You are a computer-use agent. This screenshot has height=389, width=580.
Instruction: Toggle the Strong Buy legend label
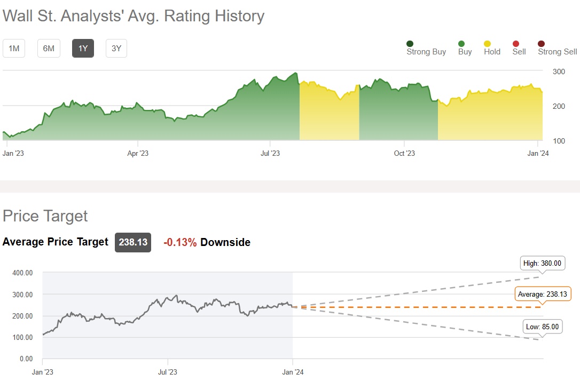426,52
